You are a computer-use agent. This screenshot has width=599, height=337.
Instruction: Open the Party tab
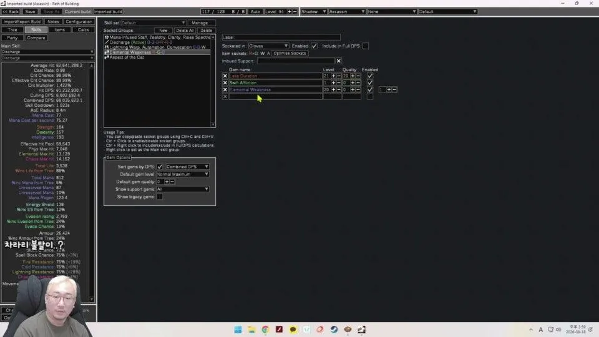[x=12, y=38]
